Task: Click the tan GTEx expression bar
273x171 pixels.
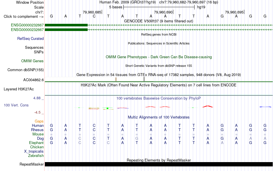Action: point(116,79)
